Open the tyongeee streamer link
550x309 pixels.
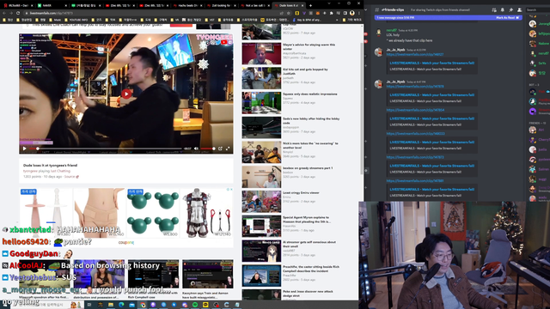(30, 171)
